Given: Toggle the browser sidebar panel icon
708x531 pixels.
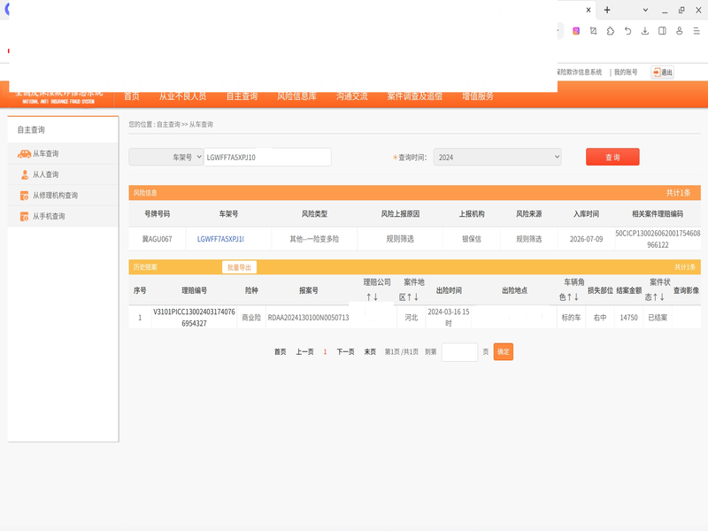Looking at the screenshot, I should pyautogui.click(x=662, y=31).
